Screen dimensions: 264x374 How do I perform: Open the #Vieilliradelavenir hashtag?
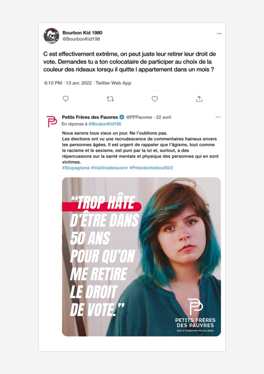(x=110, y=168)
